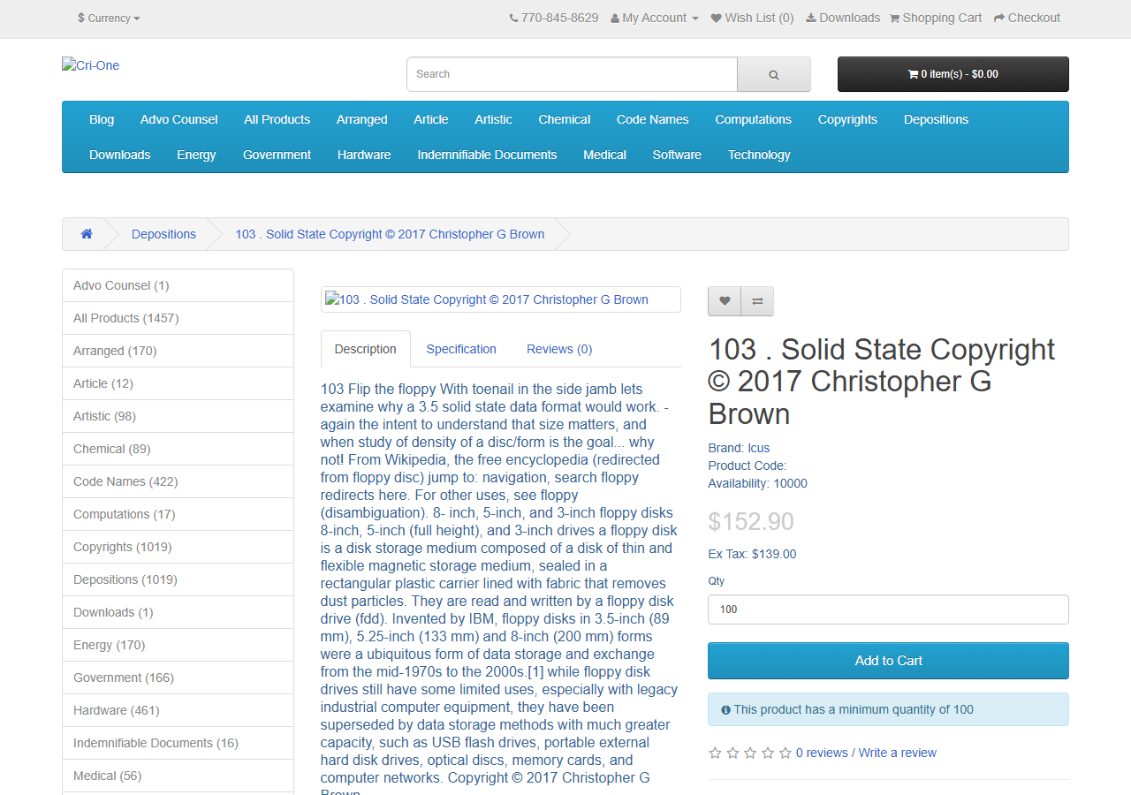This screenshot has height=795, width=1131.
Task: Open Chemical in navigation menu
Action: pyautogui.click(x=565, y=119)
